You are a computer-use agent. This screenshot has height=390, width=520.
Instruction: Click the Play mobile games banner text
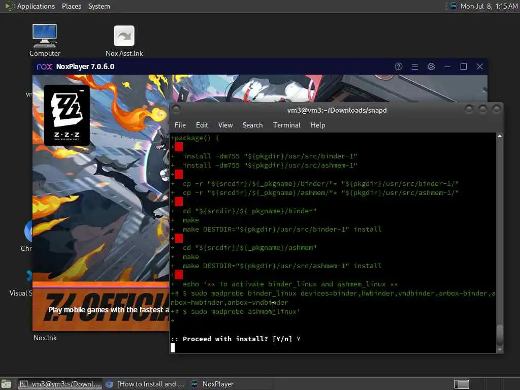point(109,310)
